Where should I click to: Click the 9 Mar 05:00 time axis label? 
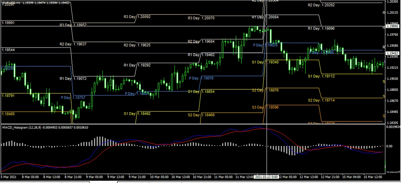click(94, 177)
